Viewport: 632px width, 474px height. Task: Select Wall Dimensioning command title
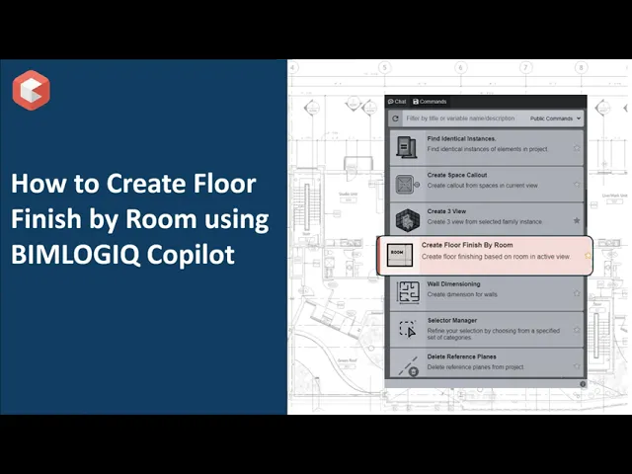coord(453,283)
